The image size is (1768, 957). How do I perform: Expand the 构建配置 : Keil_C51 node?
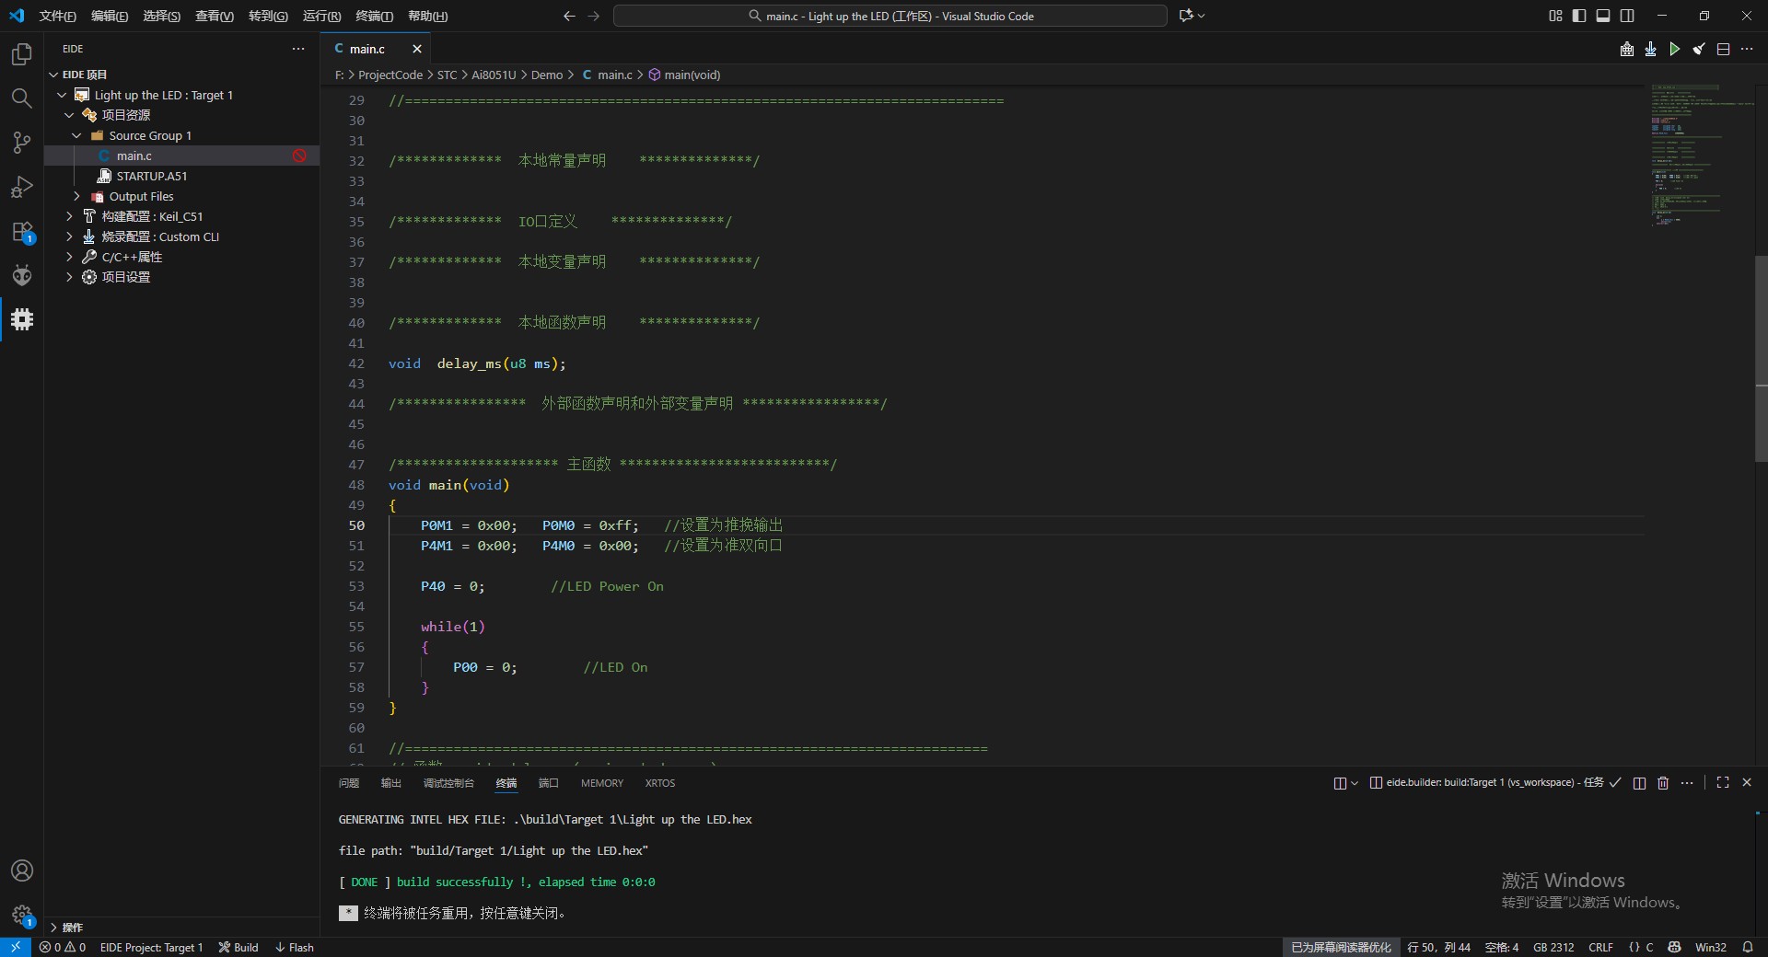coord(152,216)
